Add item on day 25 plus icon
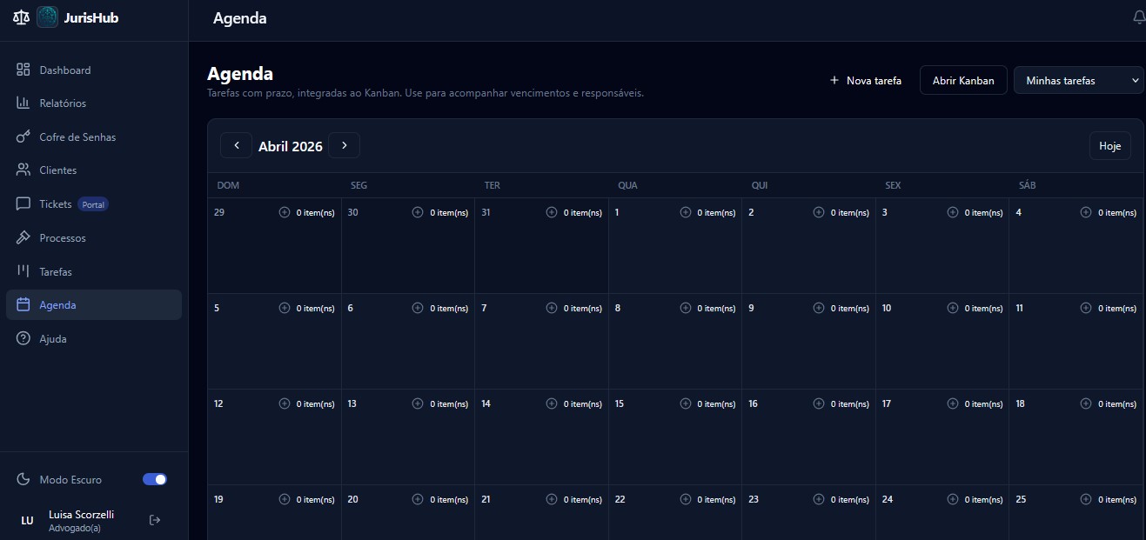This screenshot has width=1146, height=540. click(x=1086, y=499)
